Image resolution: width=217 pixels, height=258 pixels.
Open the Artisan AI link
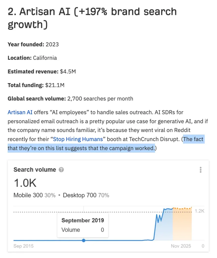20,112
